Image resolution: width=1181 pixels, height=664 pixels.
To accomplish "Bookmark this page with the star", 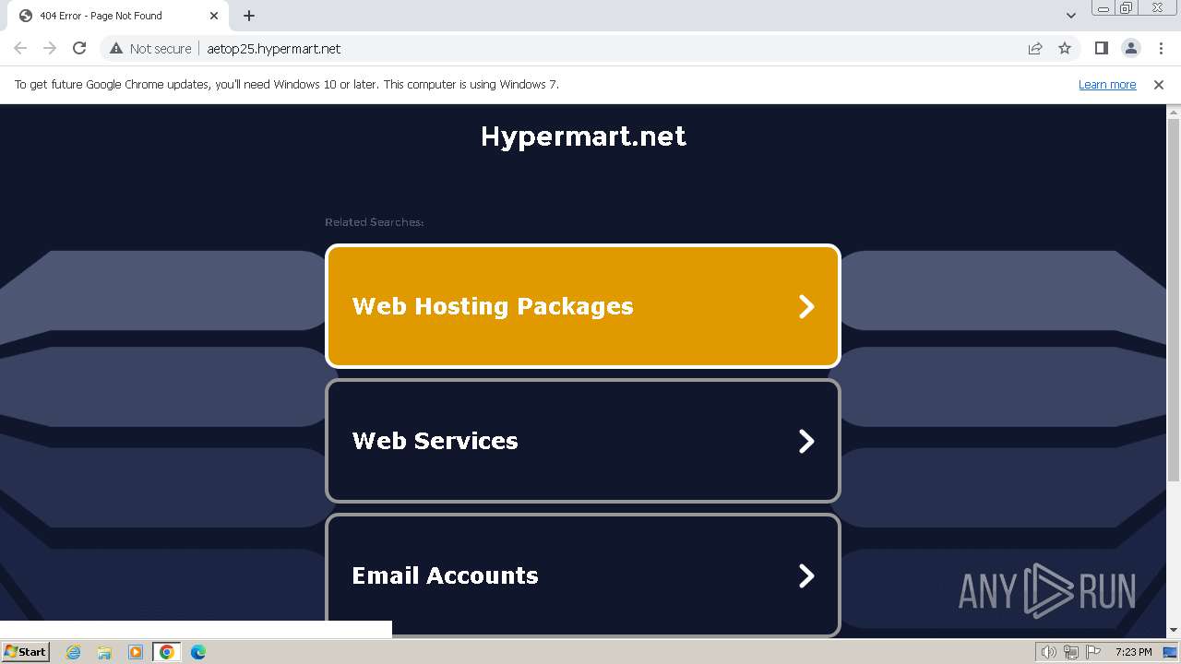I will point(1065,49).
